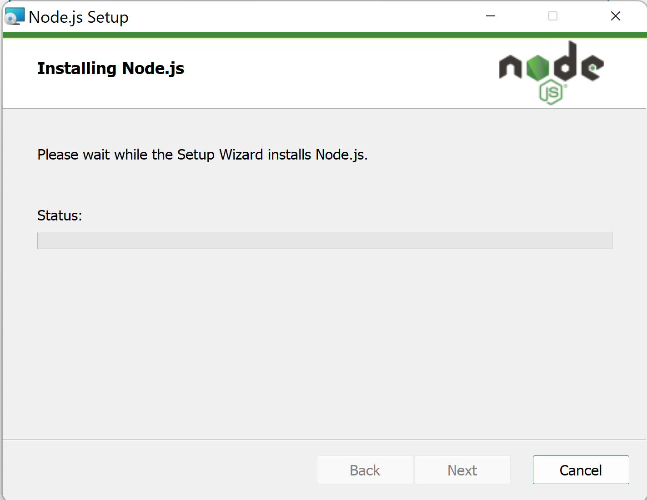This screenshot has width=647, height=500.
Task: Click the Node.js logo in the header
Action: point(551,73)
